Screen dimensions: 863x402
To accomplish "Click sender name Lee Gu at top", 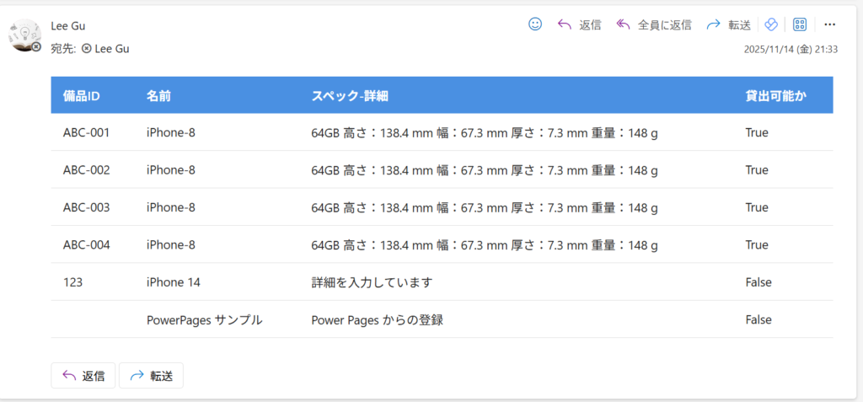I will point(68,26).
